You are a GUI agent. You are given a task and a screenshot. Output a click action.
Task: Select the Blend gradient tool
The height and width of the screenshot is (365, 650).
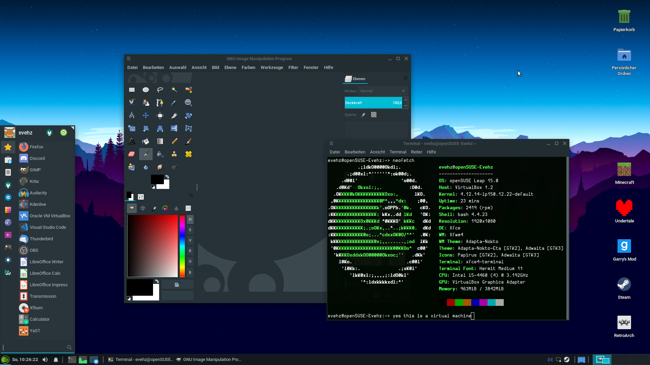(x=160, y=141)
